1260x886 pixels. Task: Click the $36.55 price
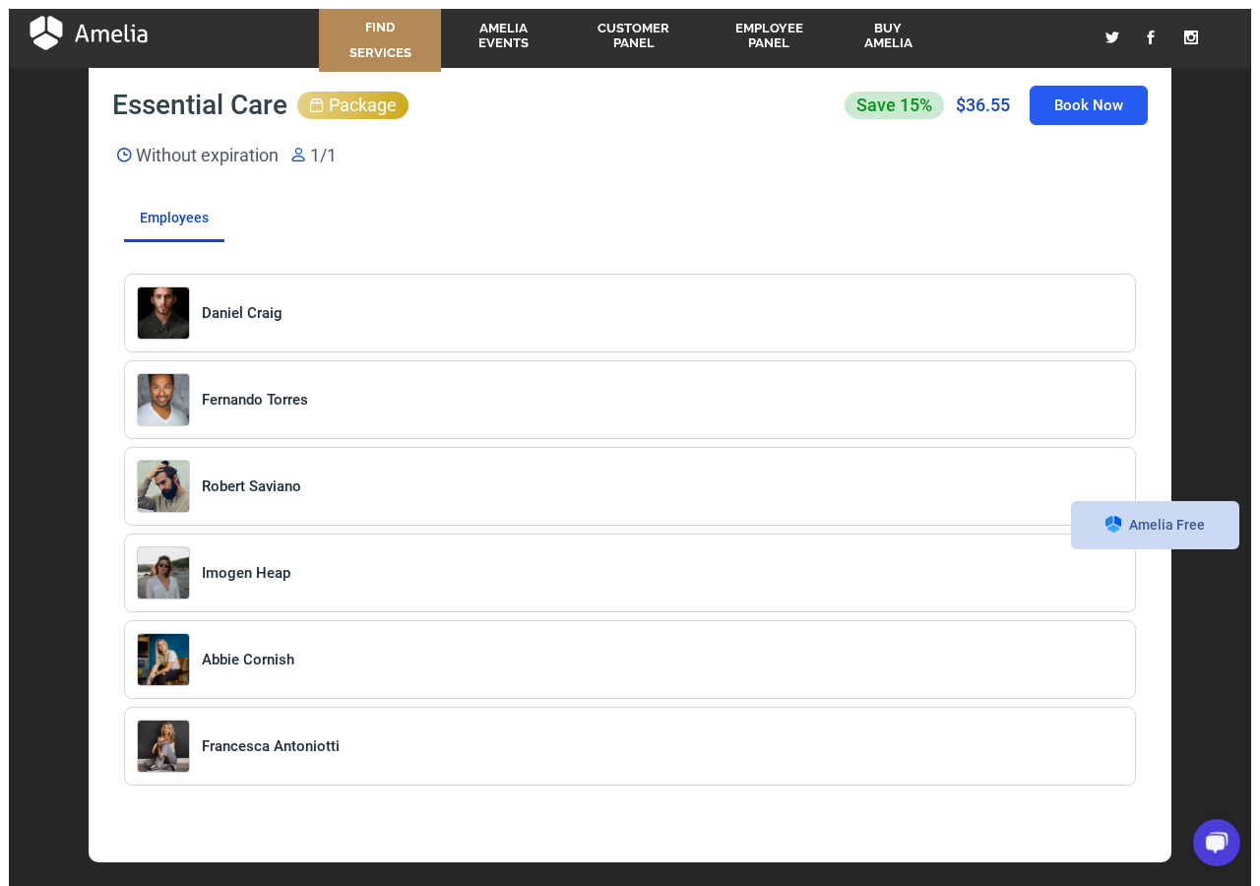(x=982, y=105)
